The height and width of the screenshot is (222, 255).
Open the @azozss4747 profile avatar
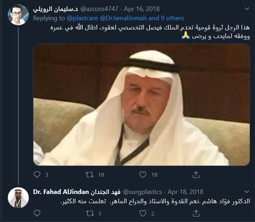(x=18, y=15)
